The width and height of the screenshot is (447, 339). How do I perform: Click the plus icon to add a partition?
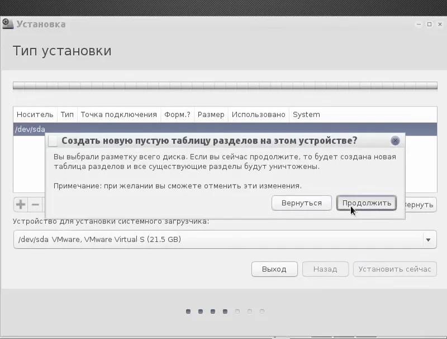click(x=21, y=205)
